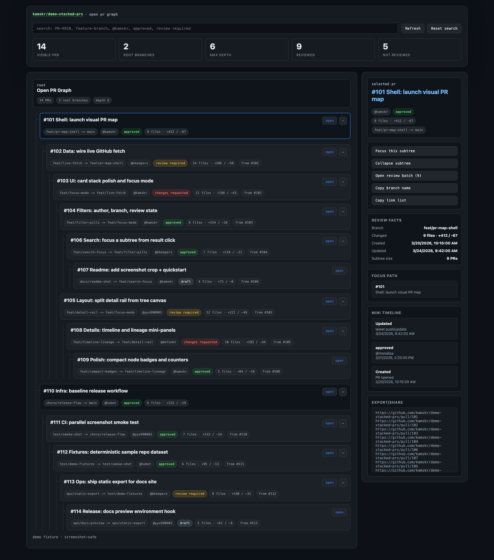Copy branch name for selected PR

(x=414, y=188)
